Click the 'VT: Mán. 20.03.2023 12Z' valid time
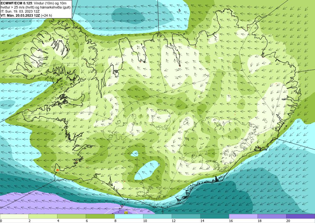This screenshot has height=223, width=315. pyautogui.click(x=20, y=15)
